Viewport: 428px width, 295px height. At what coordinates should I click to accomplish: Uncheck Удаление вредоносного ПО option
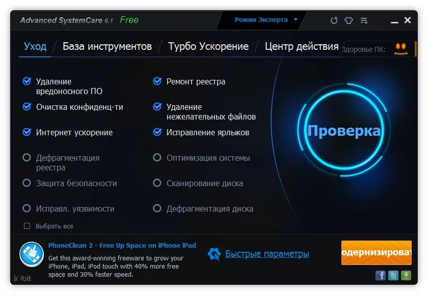coord(26,81)
